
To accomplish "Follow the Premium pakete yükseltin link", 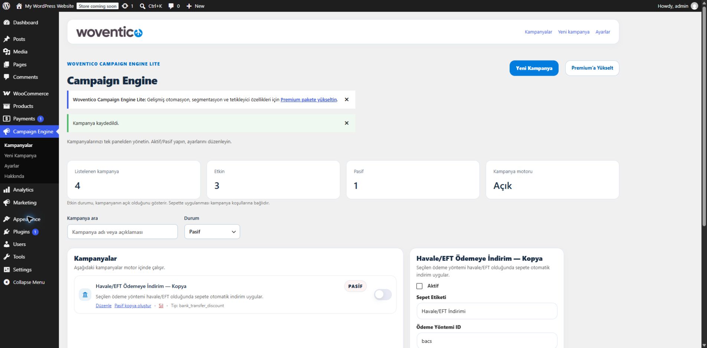I will coord(308,99).
